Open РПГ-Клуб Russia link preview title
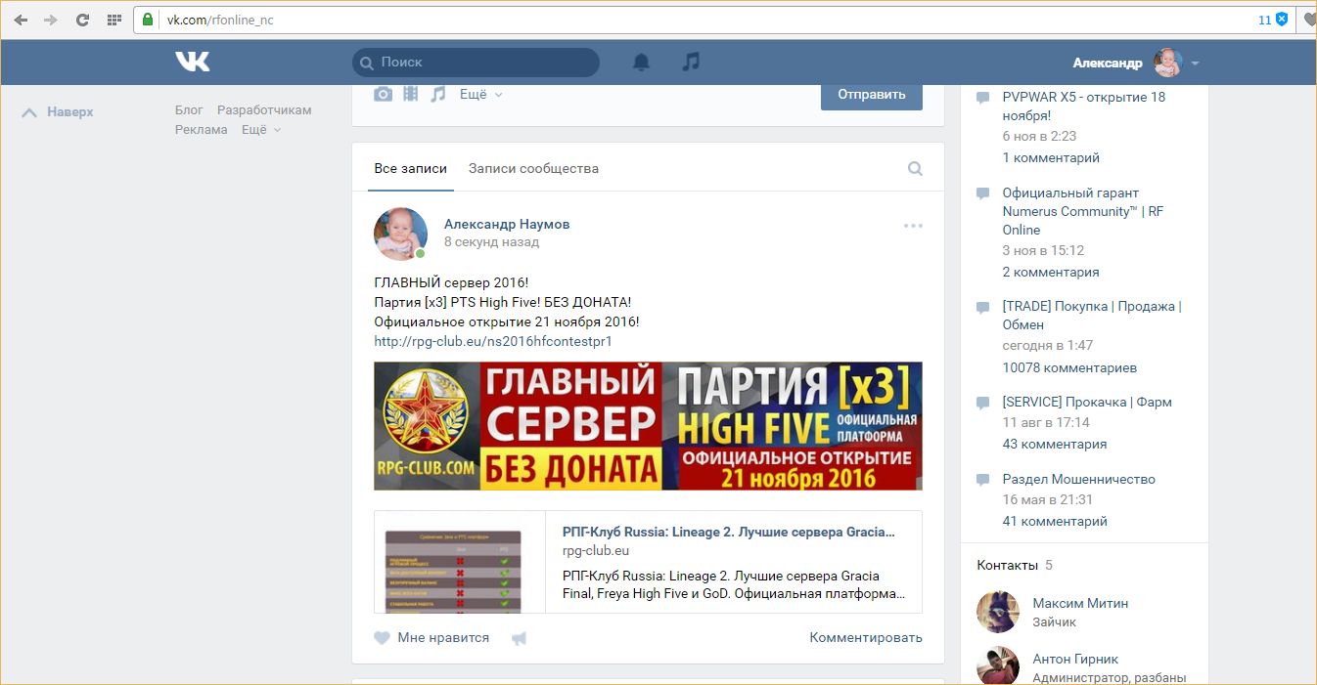This screenshot has width=1317, height=685. 729,532
